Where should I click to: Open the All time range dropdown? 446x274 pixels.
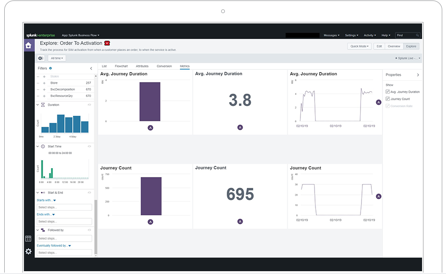56,58
